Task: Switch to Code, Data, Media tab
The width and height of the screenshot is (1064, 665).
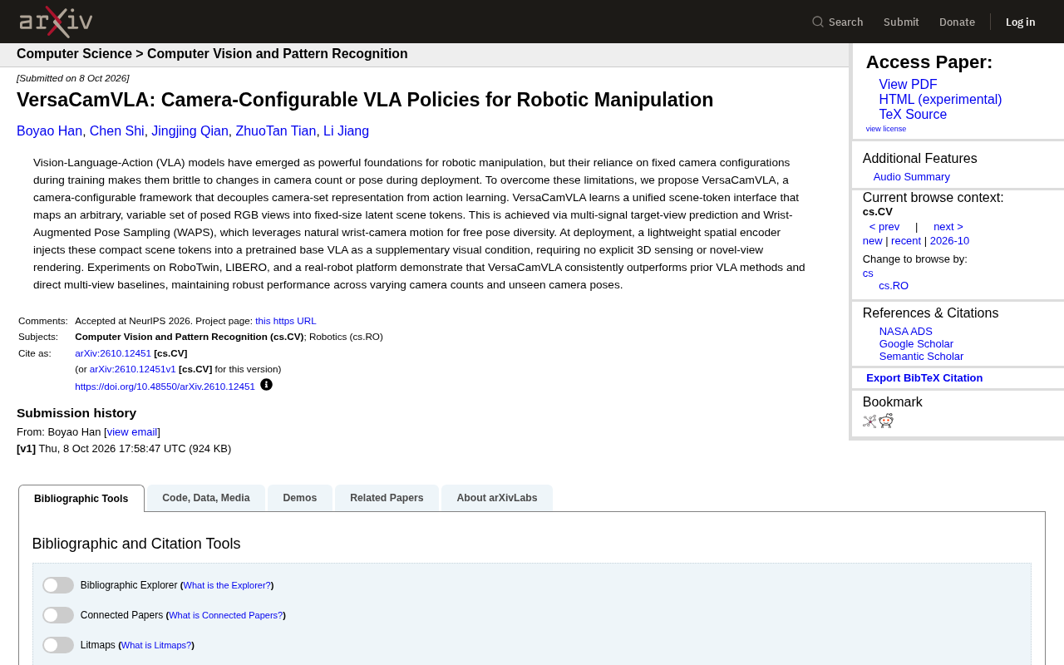Action: (x=206, y=498)
